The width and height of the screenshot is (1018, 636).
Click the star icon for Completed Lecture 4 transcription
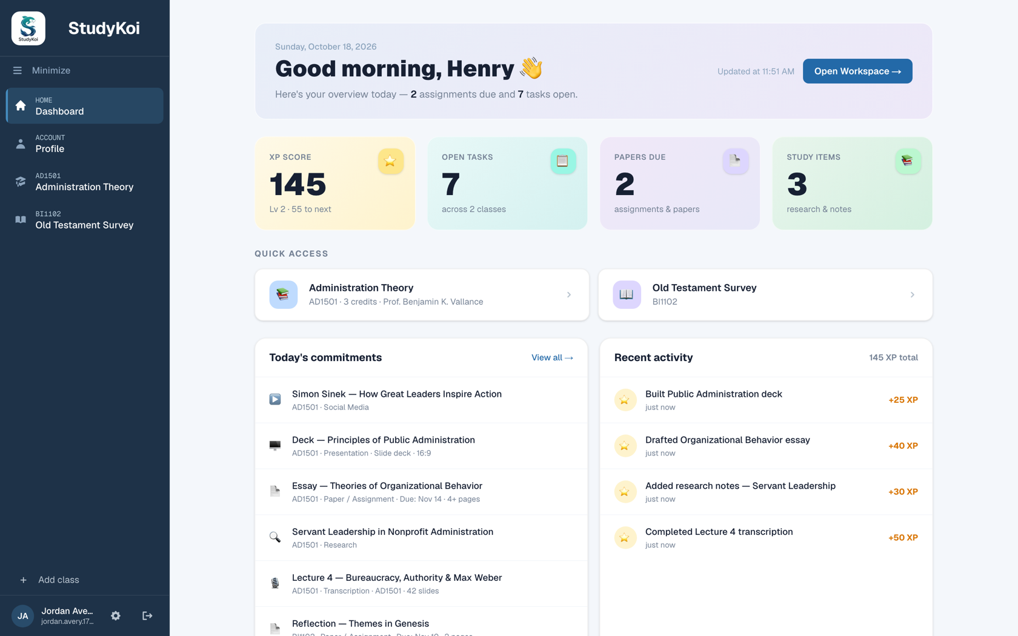click(625, 537)
